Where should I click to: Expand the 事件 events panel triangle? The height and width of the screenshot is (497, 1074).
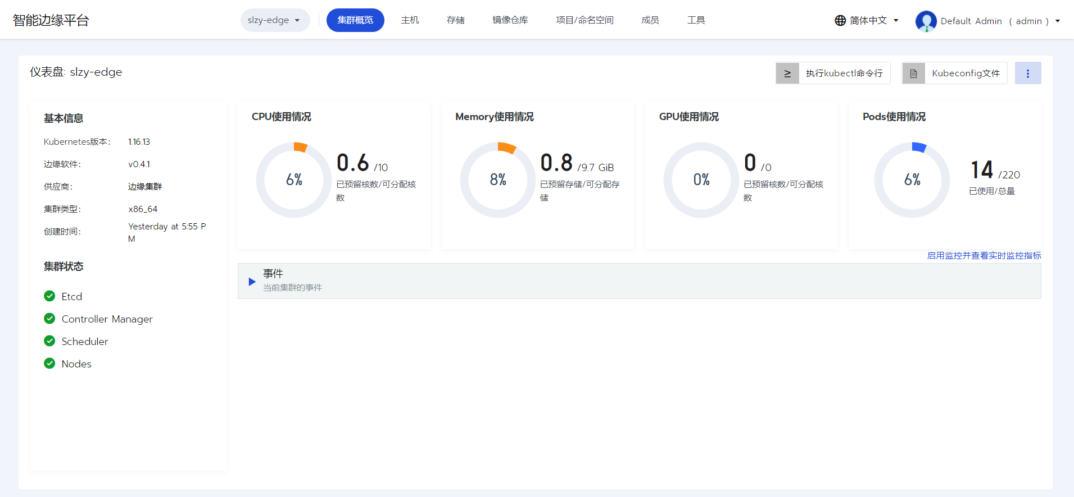pos(252,282)
